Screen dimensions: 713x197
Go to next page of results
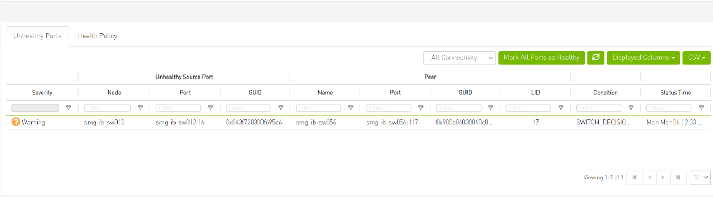coord(664,177)
